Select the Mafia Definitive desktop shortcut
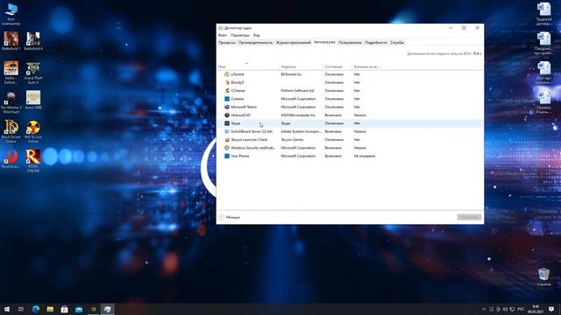The image size is (561, 315). tap(11, 73)
